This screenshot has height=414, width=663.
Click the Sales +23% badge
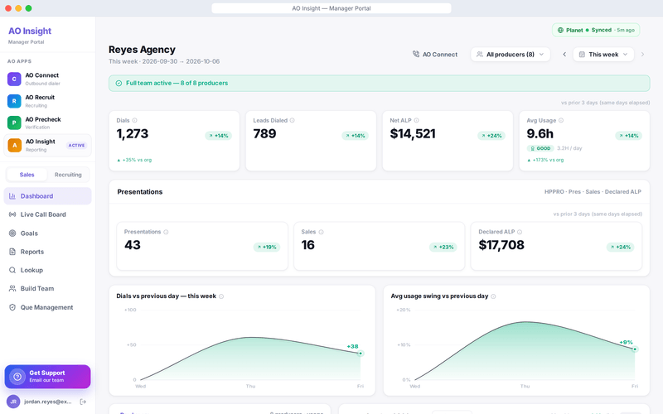point(443,247)
